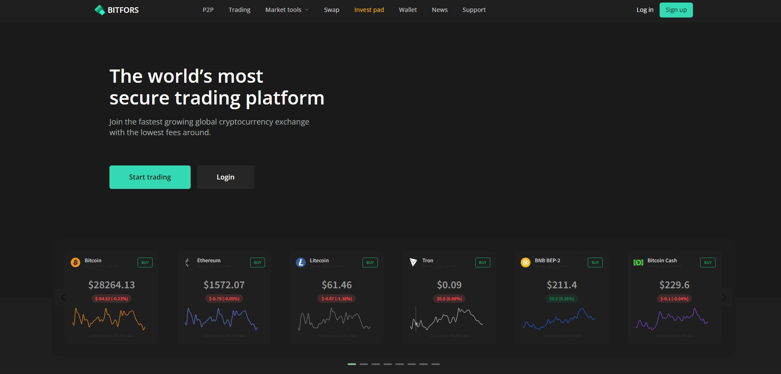Image resolution: width=781 pixels, height=374 pixels.
Task: Click BUY on the Bitcoin Cash card
Action: (708, 263)
